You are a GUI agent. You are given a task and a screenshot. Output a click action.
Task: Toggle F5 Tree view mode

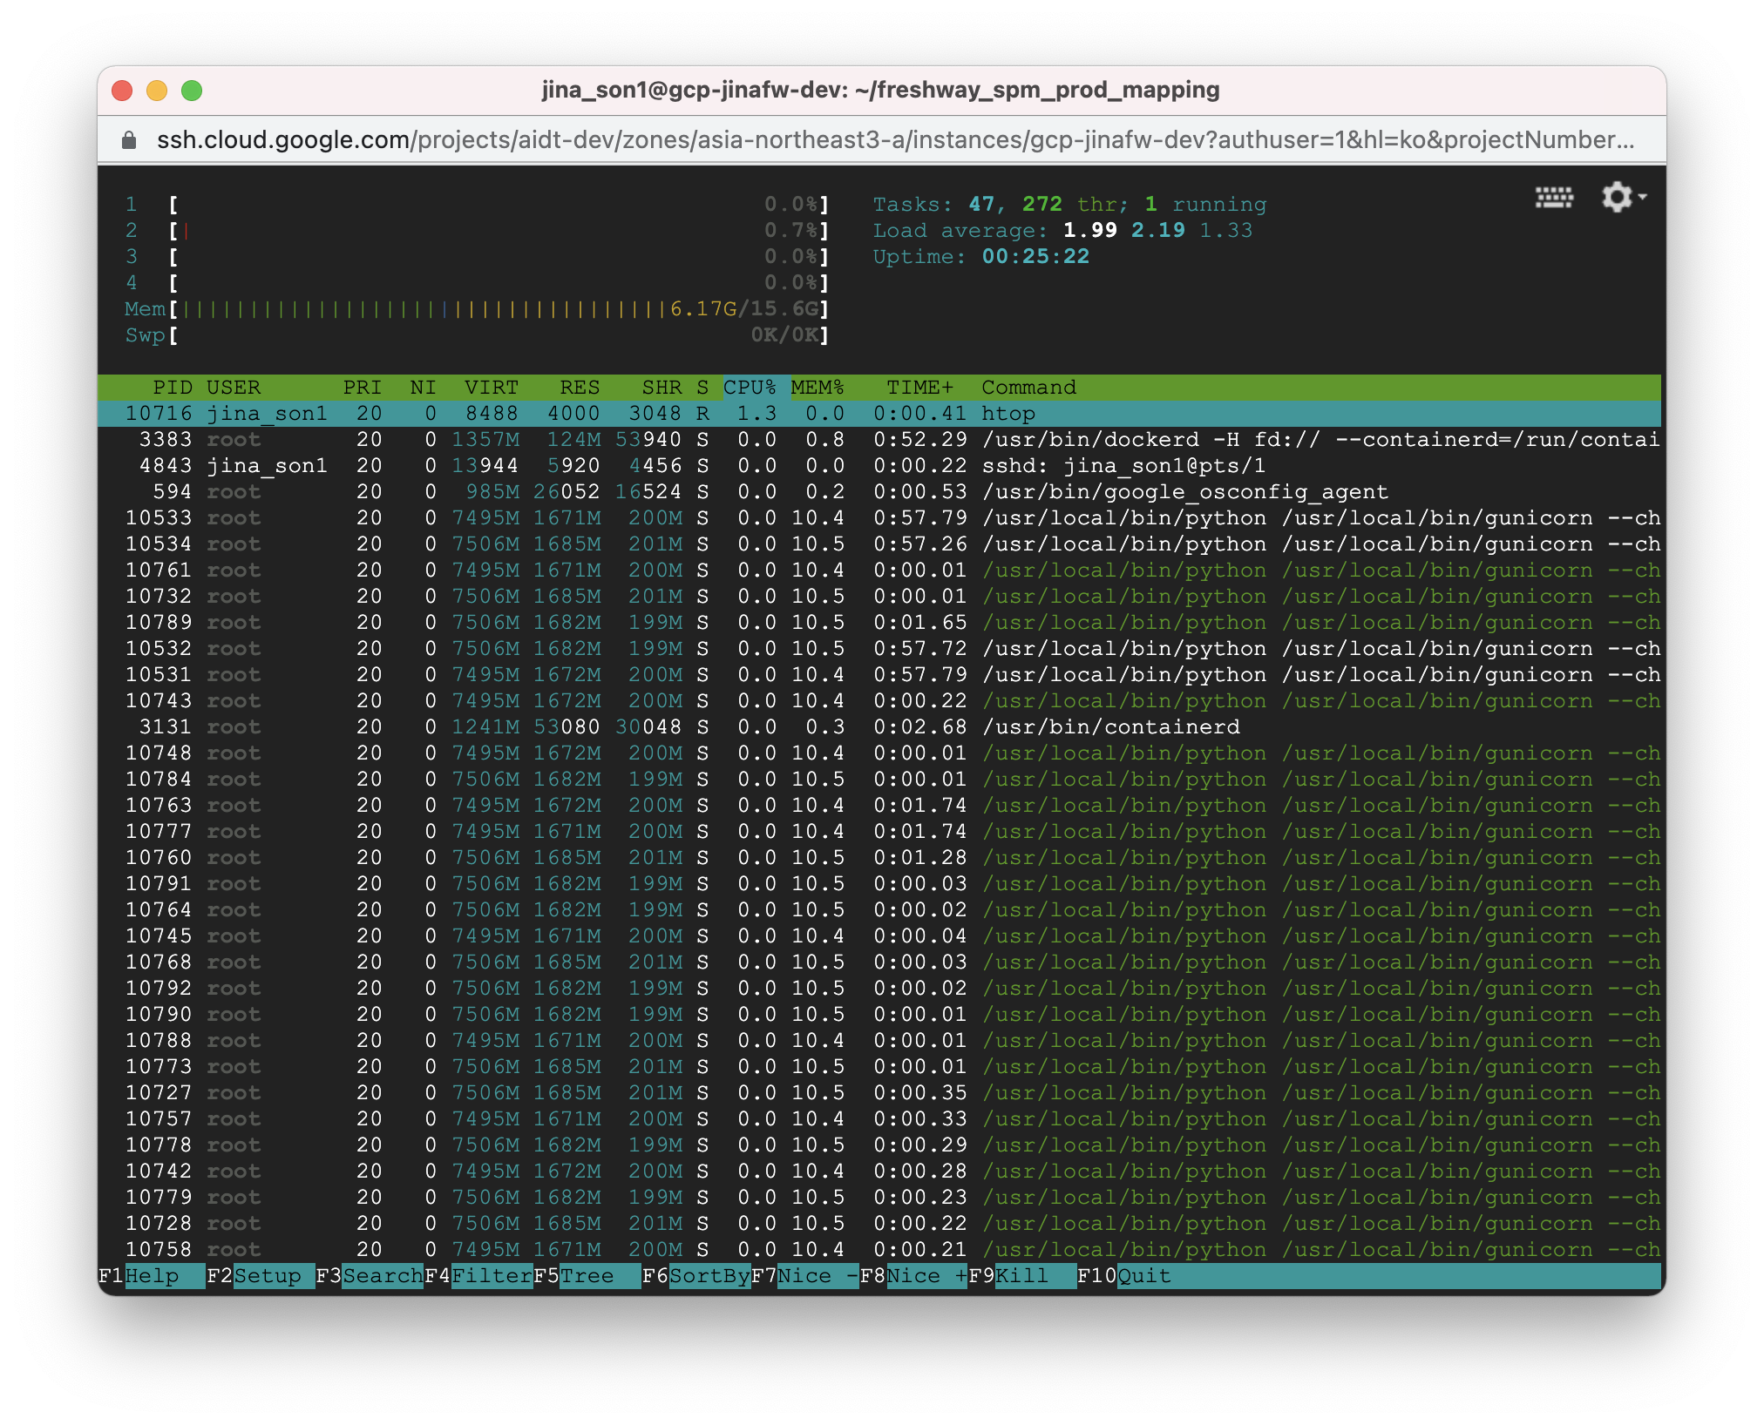587,1276
